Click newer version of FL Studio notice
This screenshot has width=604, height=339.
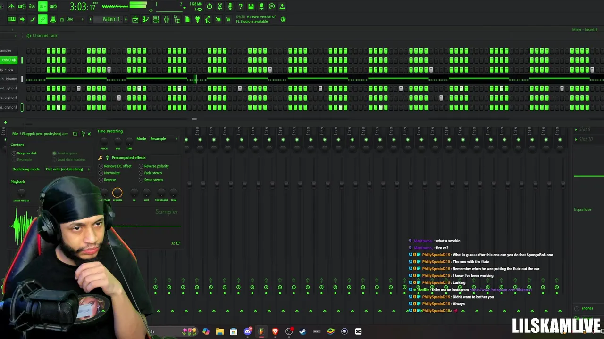coord(255,19)
